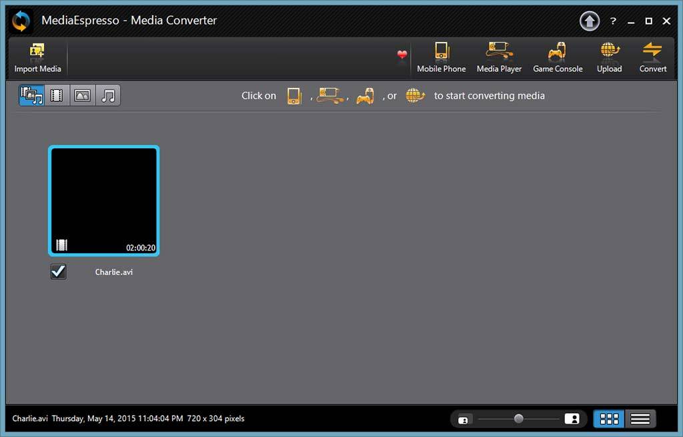Click the filmstrip icon on Charlie.avi thumbnail
Screen dimensions: 683x437
point(62,245)
